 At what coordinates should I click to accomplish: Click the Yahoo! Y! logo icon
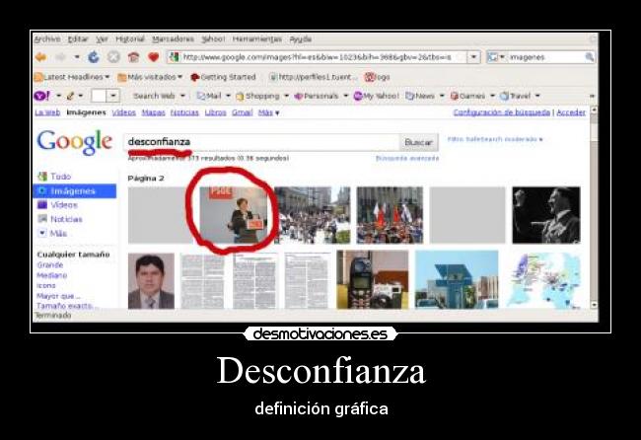tap(41, 96)
